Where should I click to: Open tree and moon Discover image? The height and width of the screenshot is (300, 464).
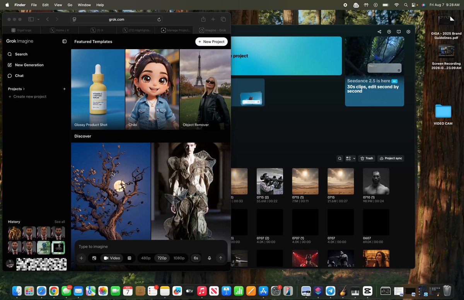click(111, 191)
